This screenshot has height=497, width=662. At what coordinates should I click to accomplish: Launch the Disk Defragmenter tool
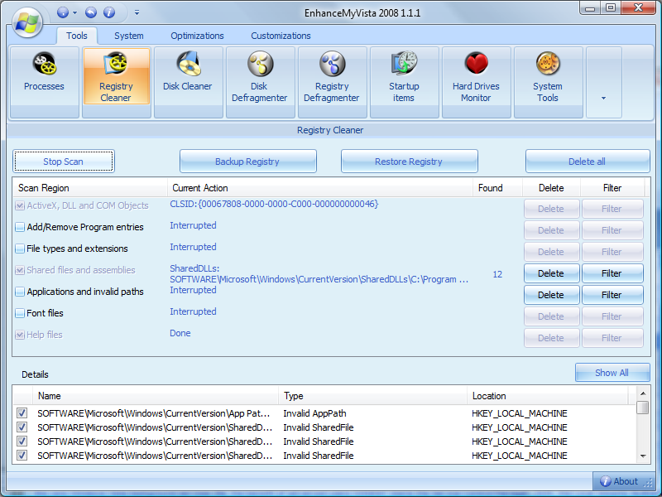pyautogui.click(x=260, y=82)
